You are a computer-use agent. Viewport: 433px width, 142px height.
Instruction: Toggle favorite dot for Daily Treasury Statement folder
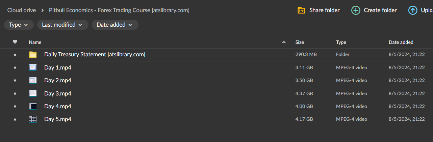click(15, 55)
